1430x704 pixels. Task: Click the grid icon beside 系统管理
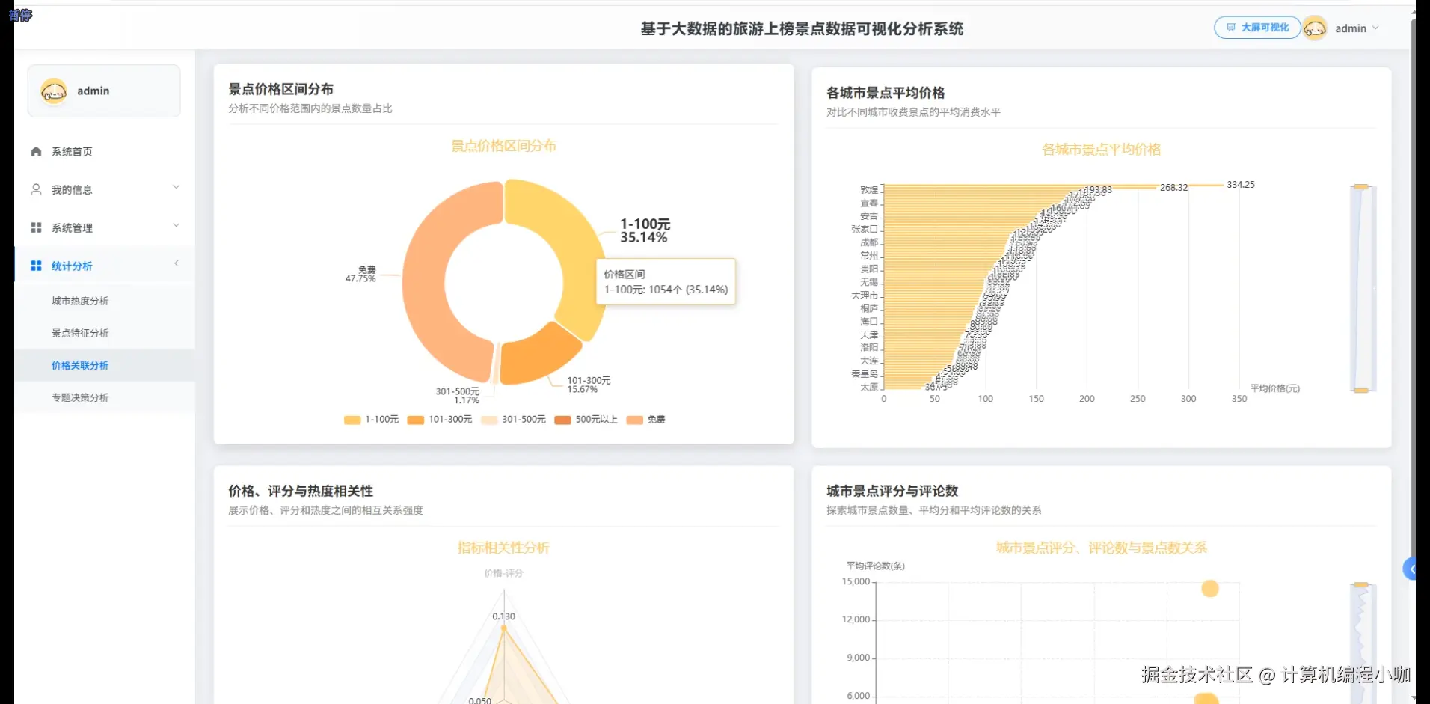[x=36, y=227]
